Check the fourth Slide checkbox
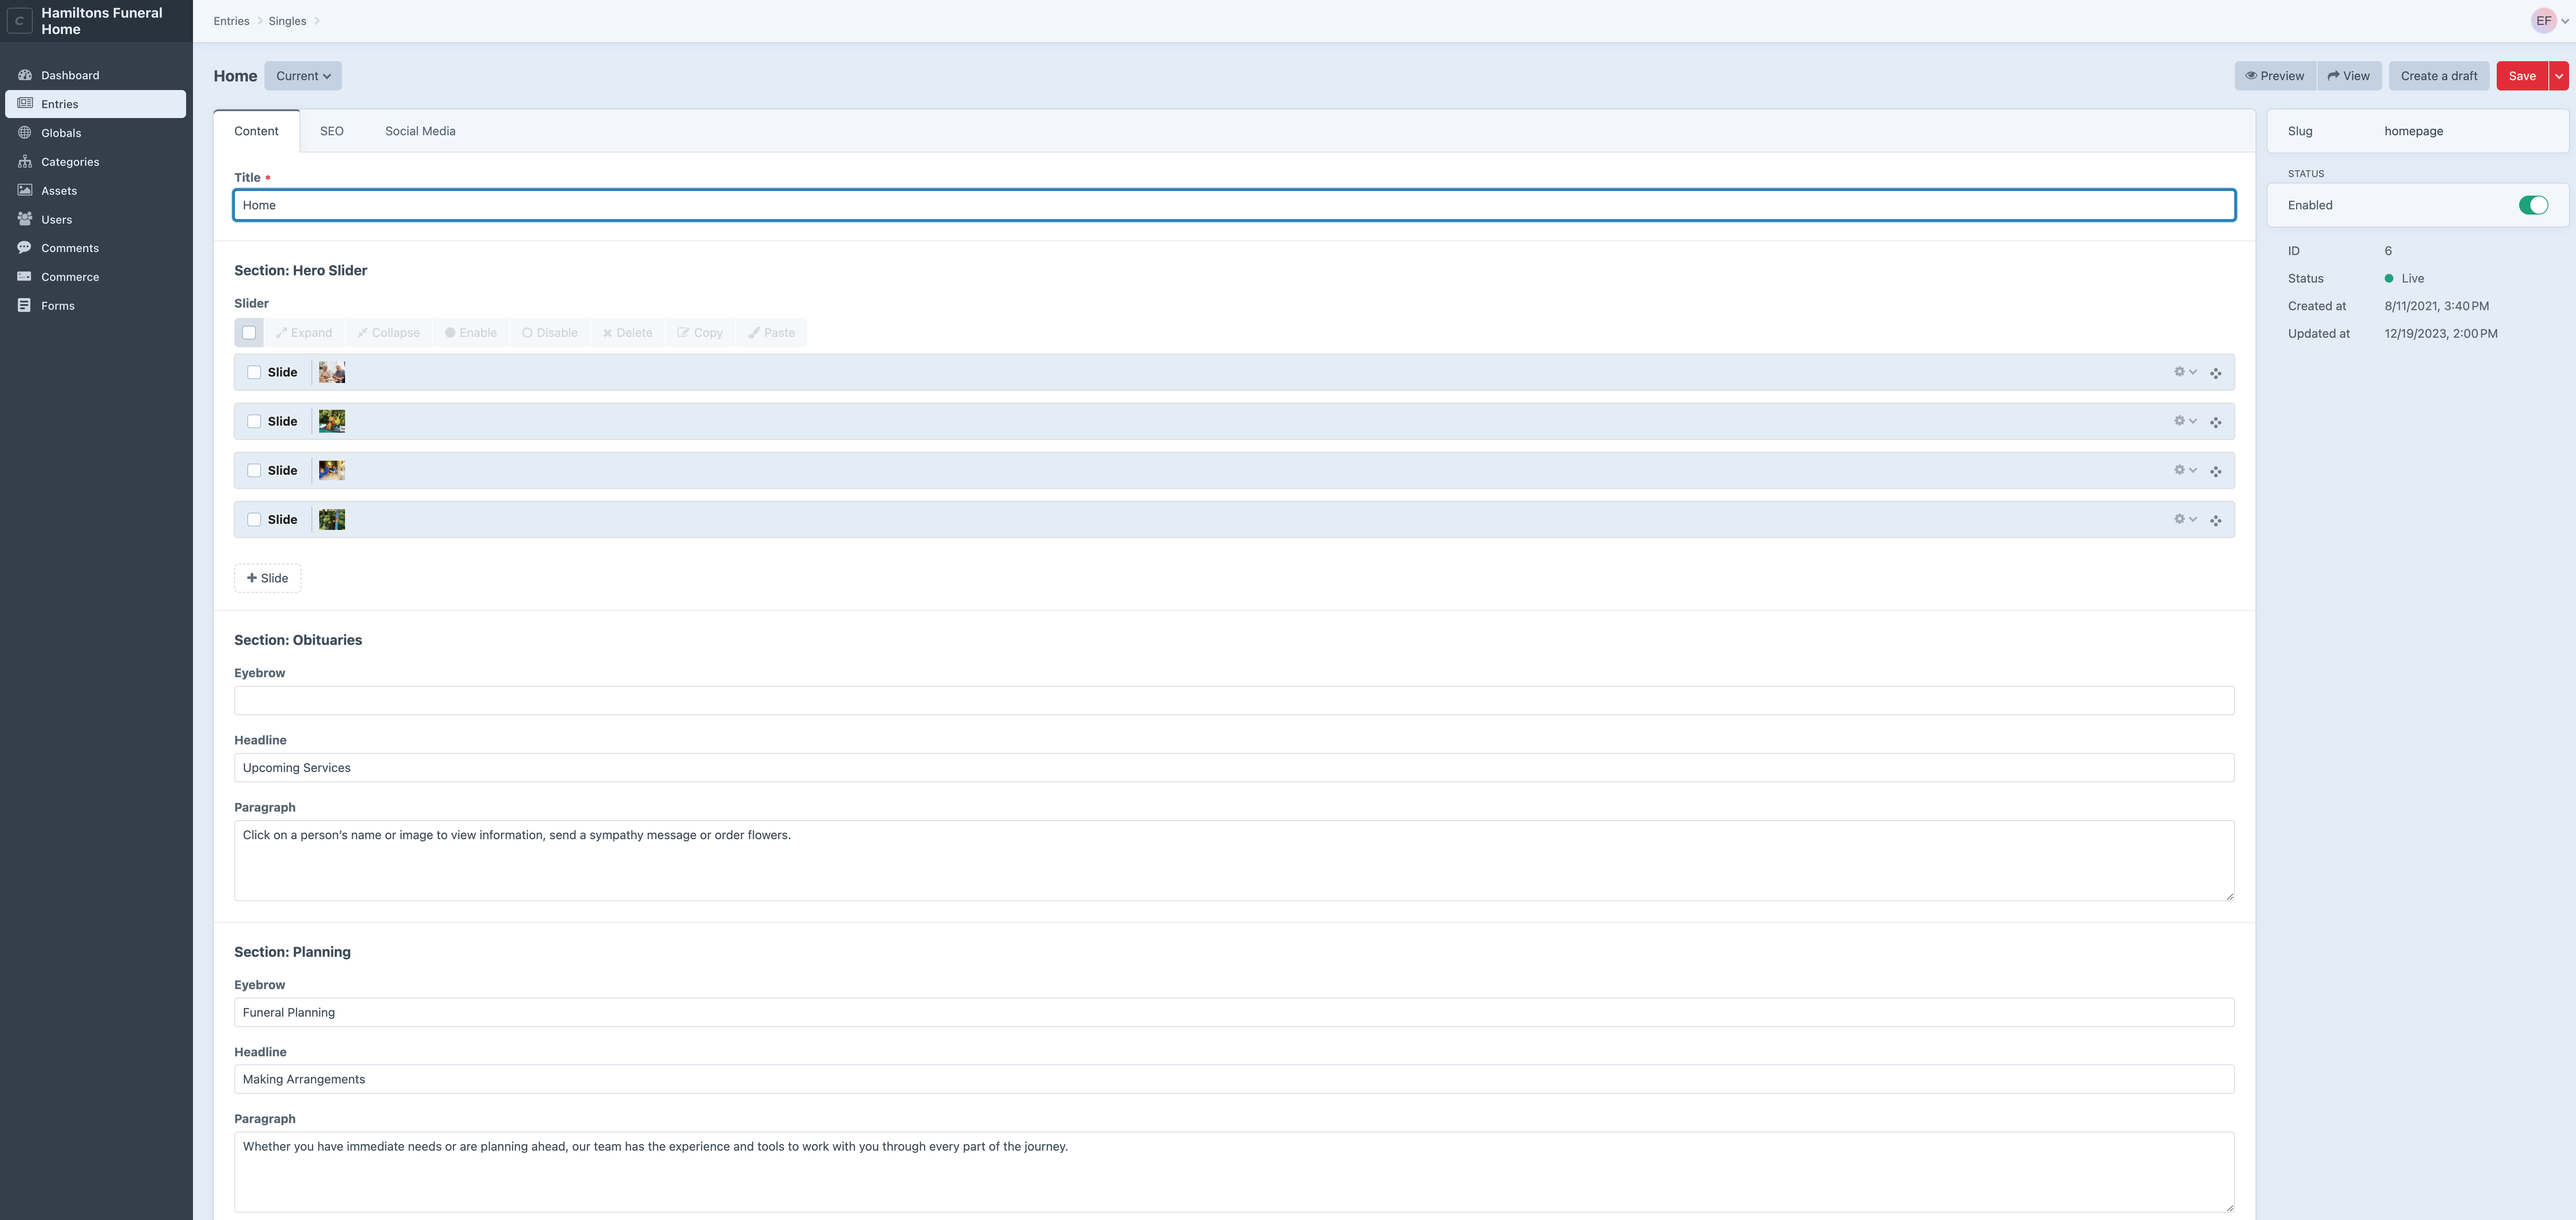Viewport: 2576px width, 1220px height. [x=254, y=519]
